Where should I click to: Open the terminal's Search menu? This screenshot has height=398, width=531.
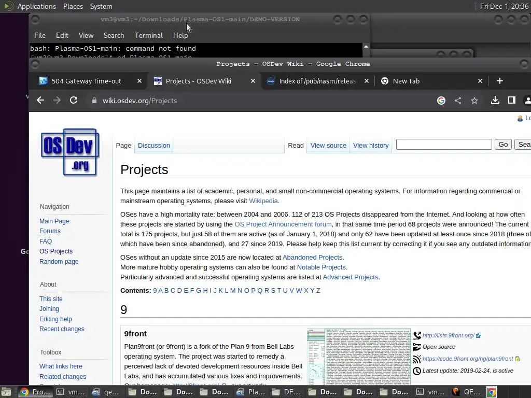(x=114, y=35)
